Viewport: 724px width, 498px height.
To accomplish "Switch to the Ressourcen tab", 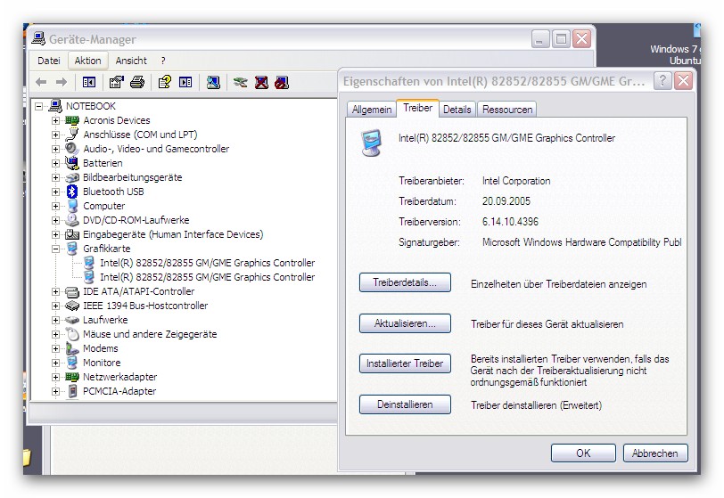I will point(507,110).
